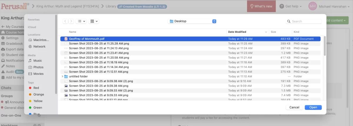Click the Open button
The image size is (353, 126).
click(313, 107)
